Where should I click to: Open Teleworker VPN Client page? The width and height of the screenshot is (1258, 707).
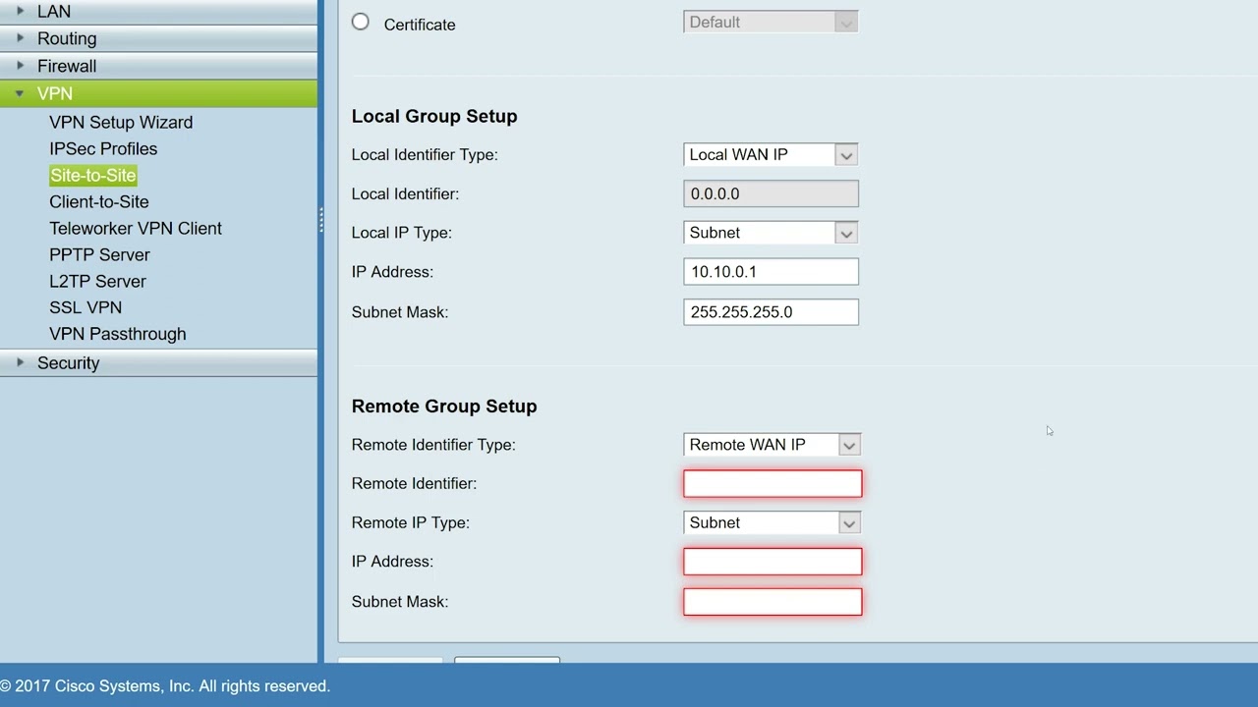point(136,228)
